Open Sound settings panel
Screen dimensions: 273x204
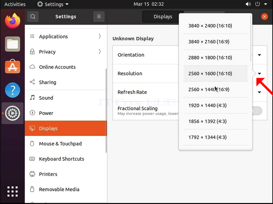(x=66, y=98)
